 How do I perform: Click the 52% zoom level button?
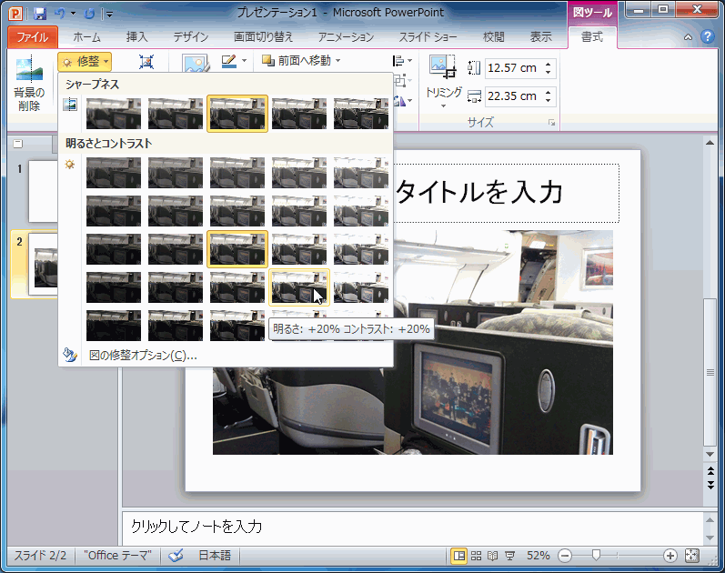pos(539,556)
